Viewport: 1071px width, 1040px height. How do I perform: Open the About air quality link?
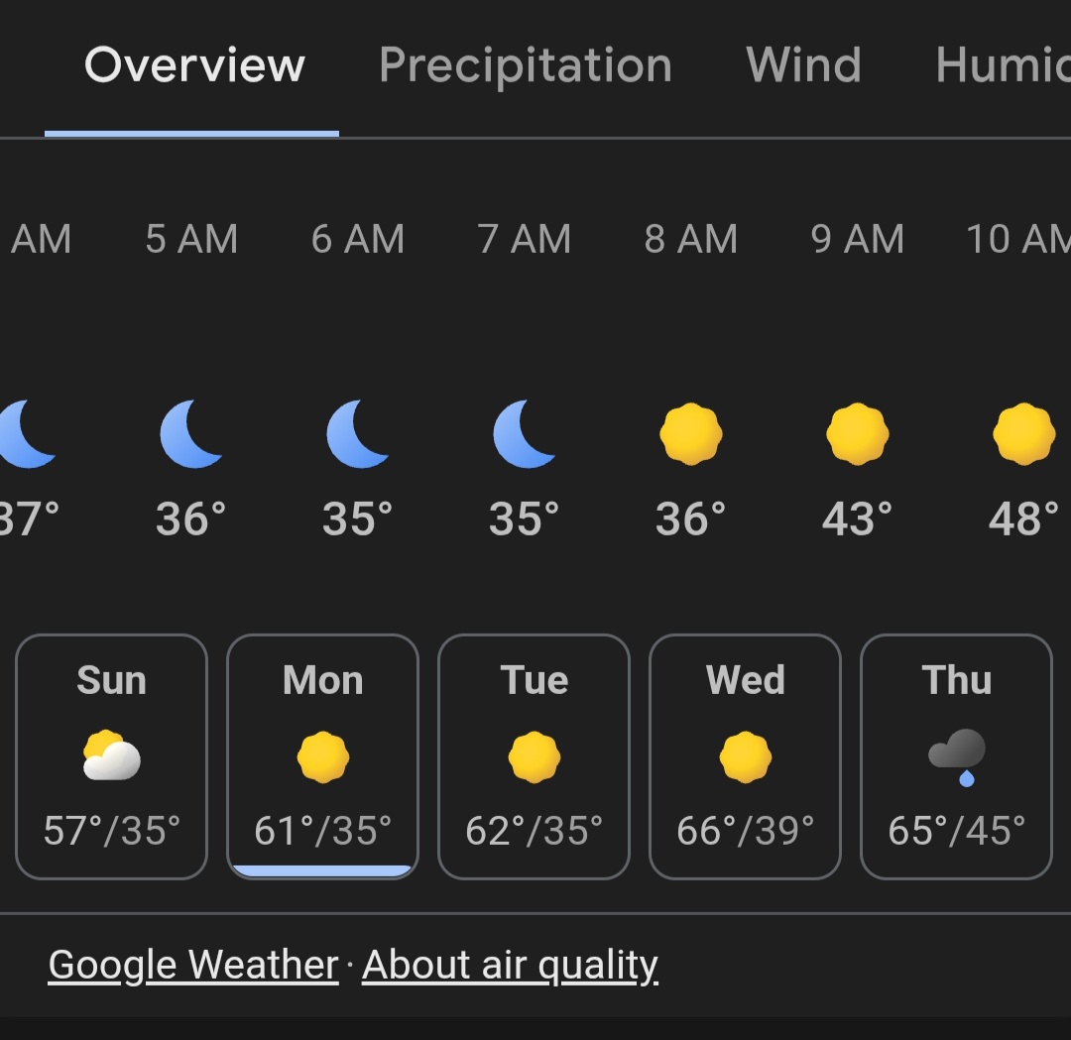point(510,965)
